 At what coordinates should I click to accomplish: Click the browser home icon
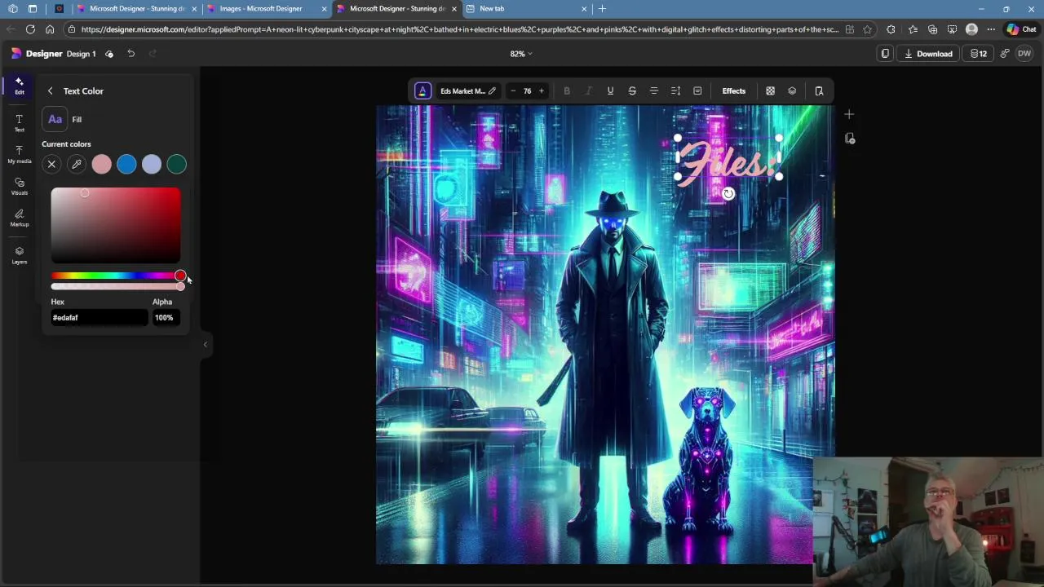(x=50, y=29)
